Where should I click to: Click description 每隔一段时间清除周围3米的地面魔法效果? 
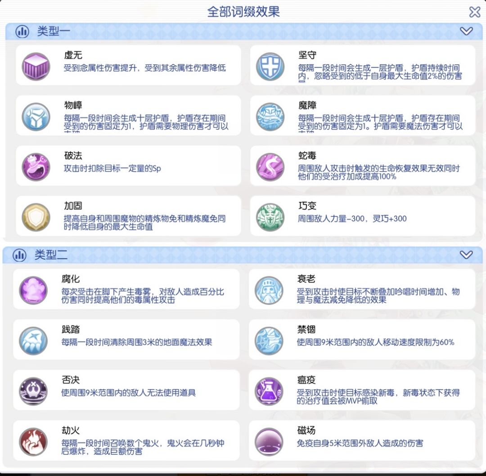pos(137,342)
